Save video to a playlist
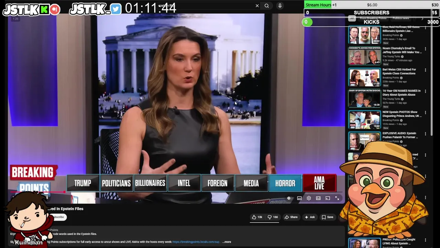The height and width of the screenshot is (248, 440). 327,217
